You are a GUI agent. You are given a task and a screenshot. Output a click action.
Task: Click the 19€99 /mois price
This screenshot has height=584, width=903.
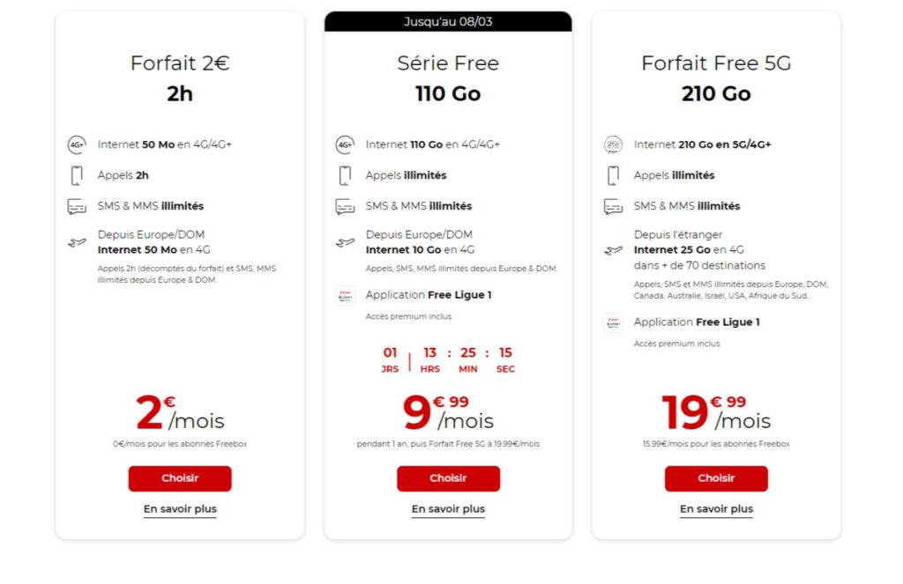pyautogui.click(x=716, y=412)
